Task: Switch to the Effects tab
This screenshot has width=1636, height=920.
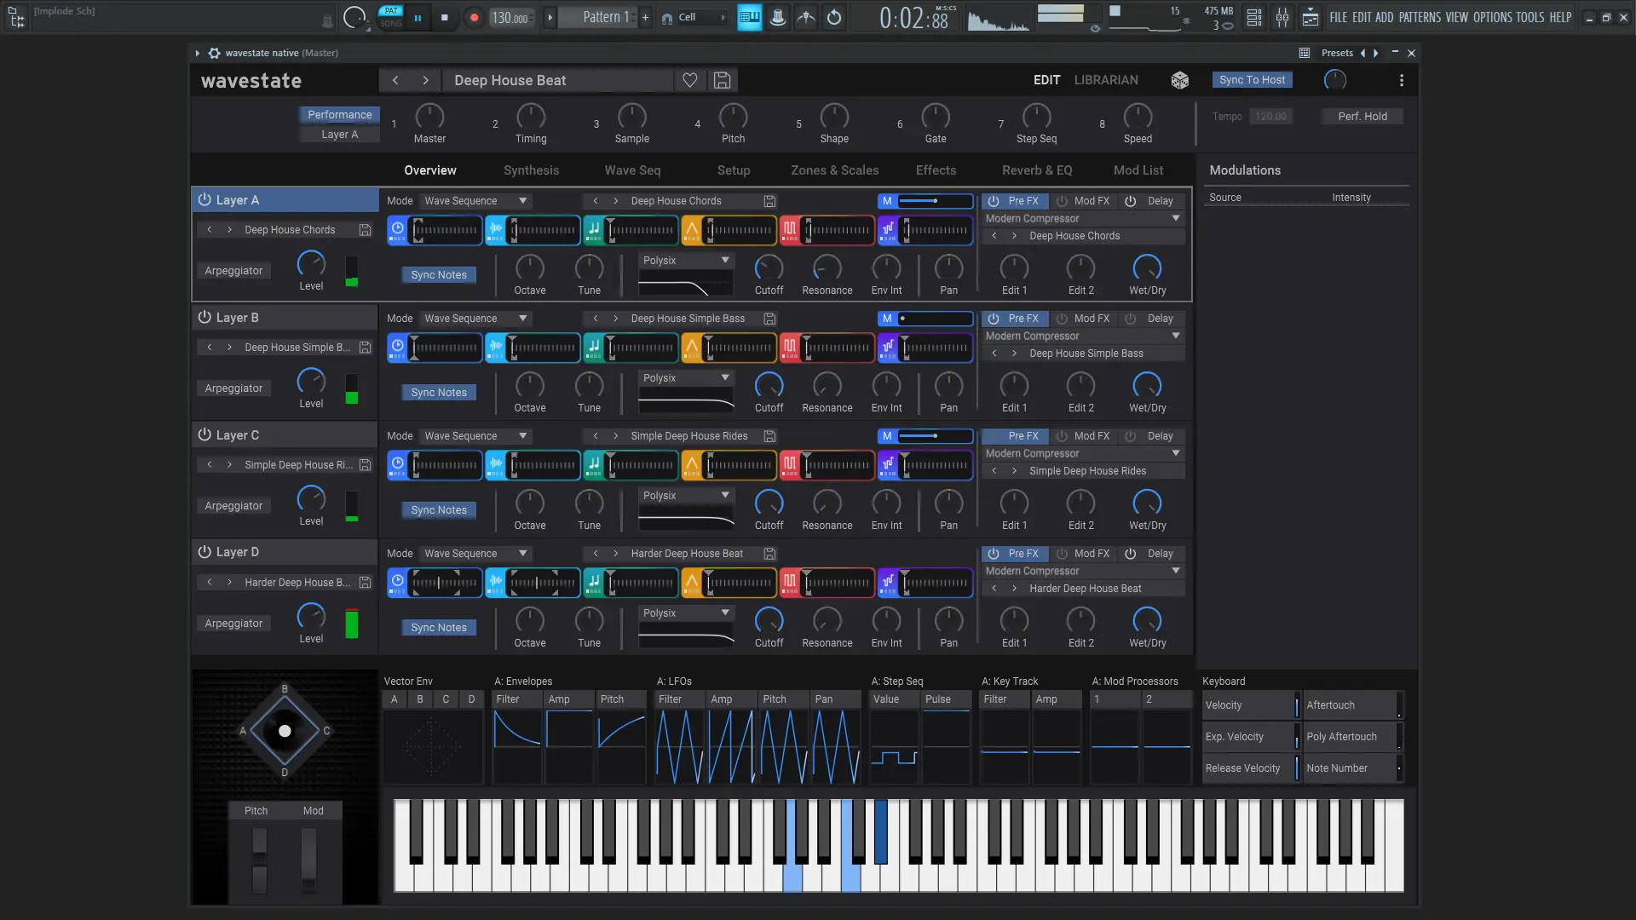Action: point(936,170)
